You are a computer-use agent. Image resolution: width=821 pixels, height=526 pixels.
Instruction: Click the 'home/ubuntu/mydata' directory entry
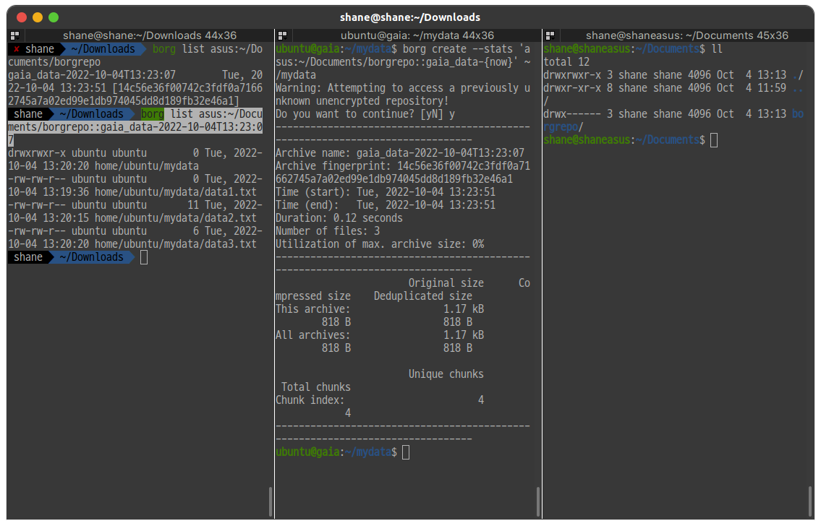tap(147, 166)
